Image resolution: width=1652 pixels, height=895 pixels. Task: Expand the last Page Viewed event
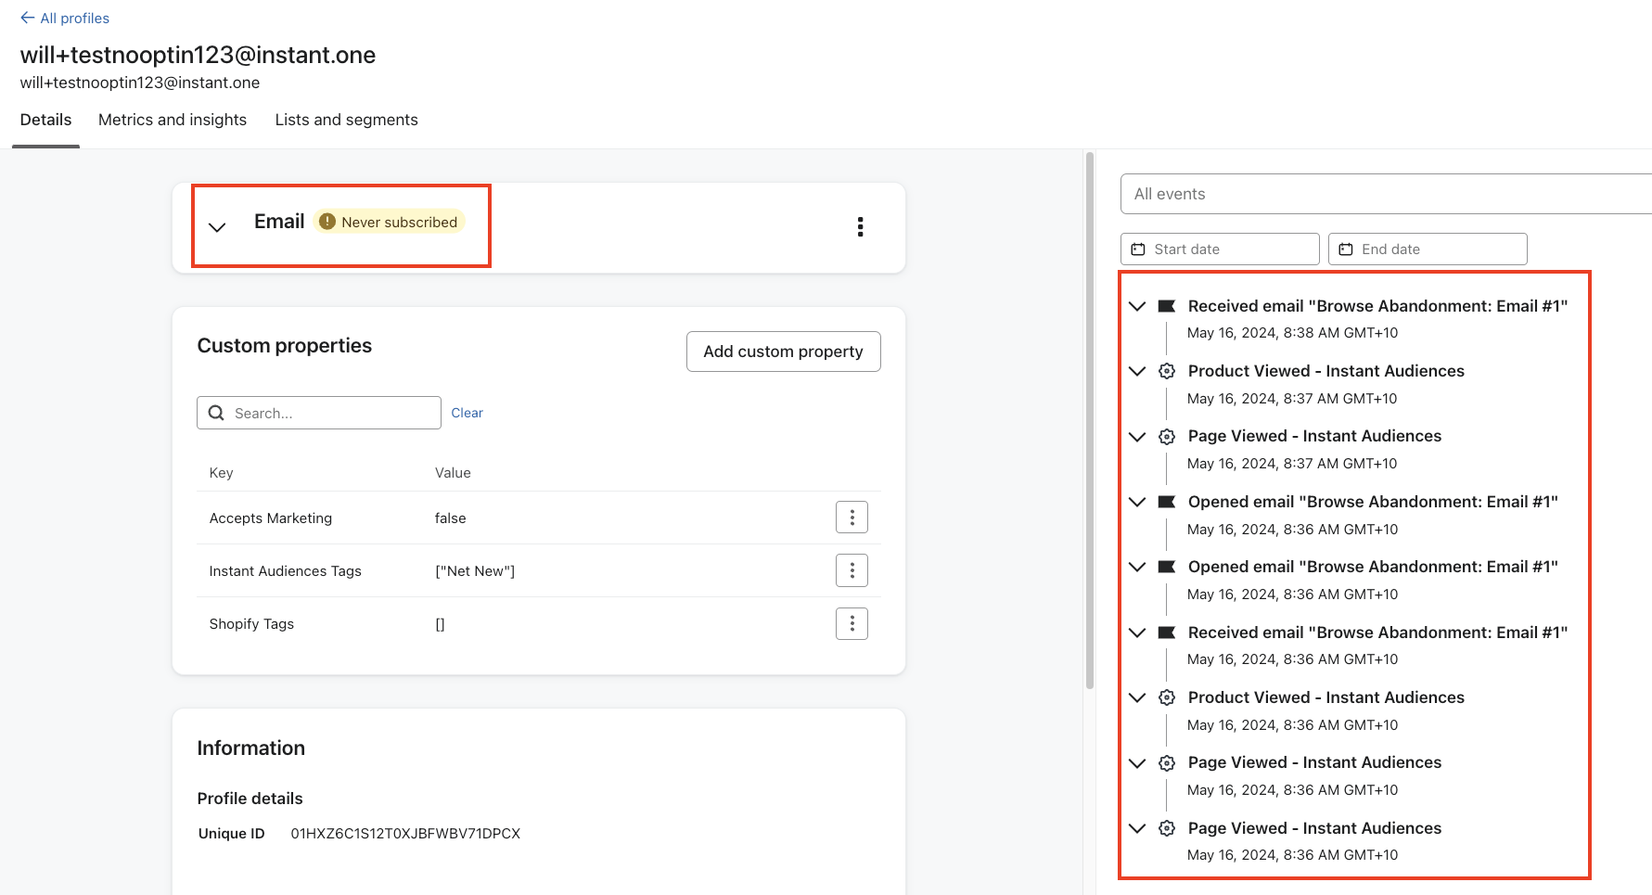[1137, 828]
